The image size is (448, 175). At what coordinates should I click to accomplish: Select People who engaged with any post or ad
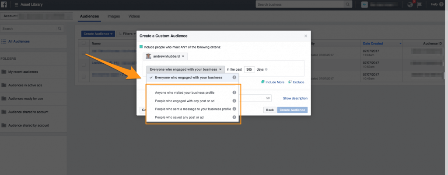click(x=192, y=101)
